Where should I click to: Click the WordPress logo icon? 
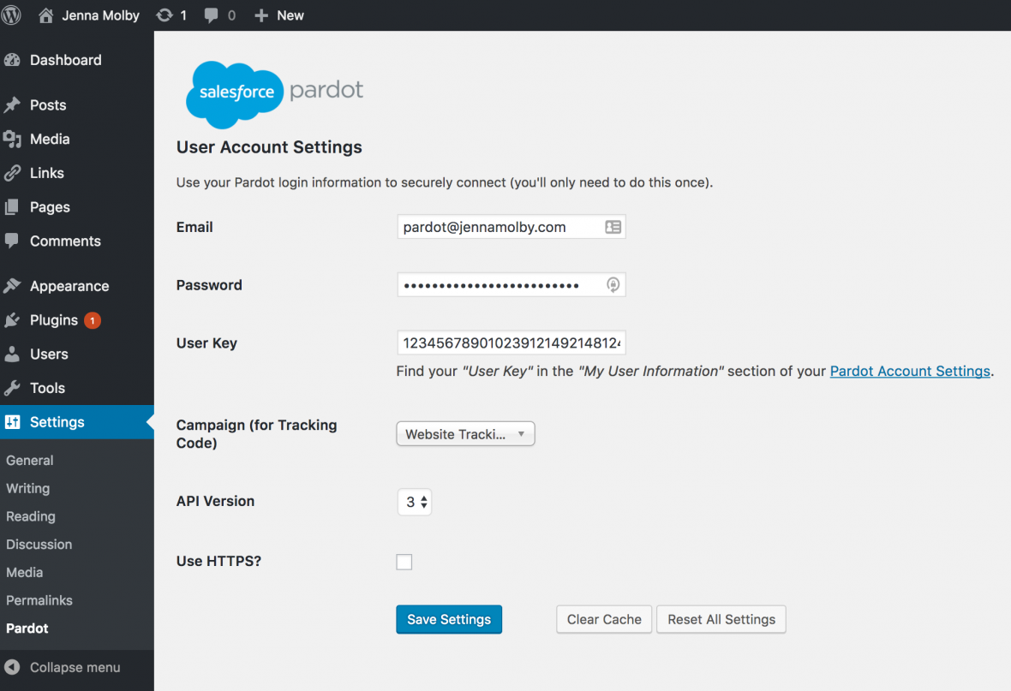tap(12, 15)
